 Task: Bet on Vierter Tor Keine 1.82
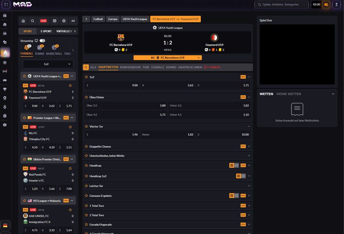pos(168,134)
